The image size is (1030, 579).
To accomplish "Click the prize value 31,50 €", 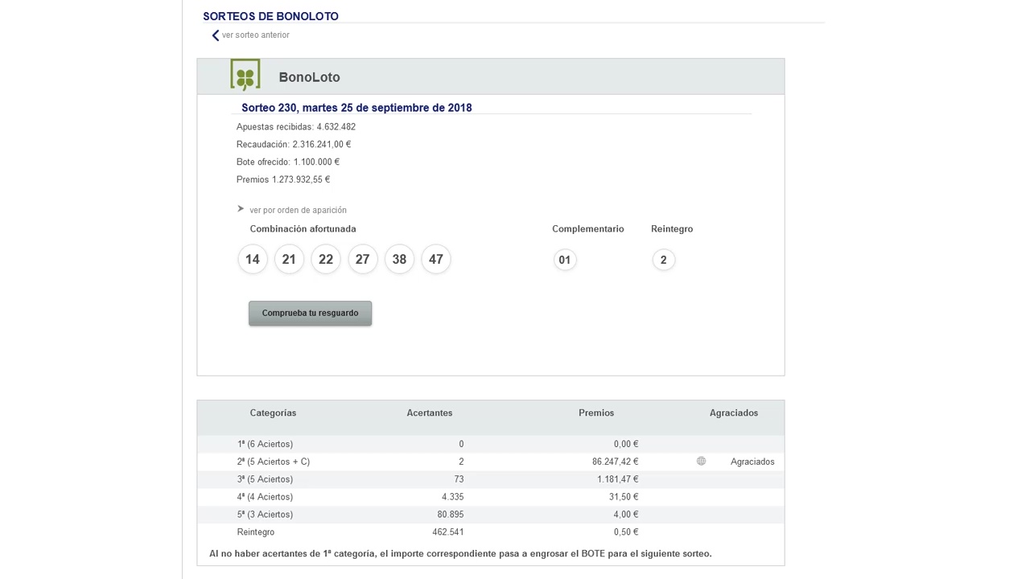I will click(624, 497).
